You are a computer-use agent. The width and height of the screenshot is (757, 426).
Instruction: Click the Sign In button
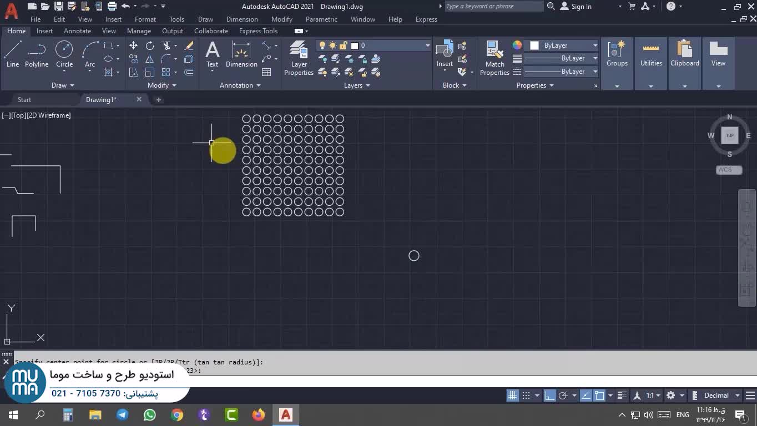576,7
